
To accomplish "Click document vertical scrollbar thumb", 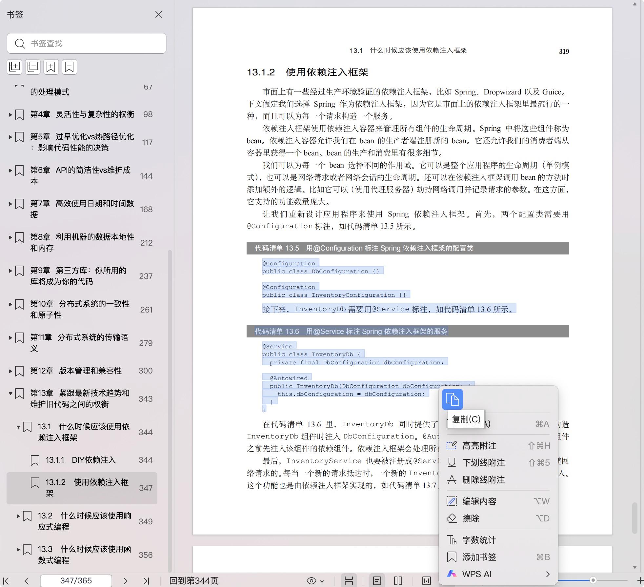I will (x=634, y=517).
